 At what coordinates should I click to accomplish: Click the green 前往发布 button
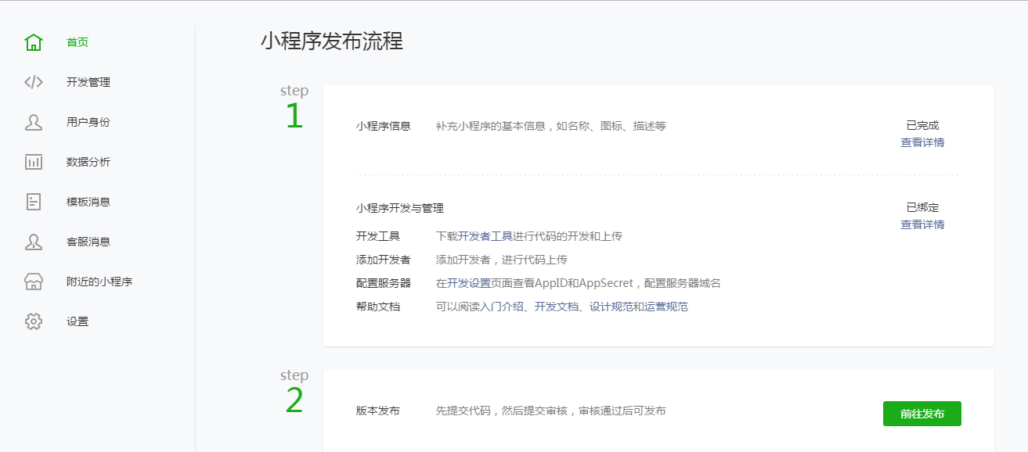(x=923, y=414)
